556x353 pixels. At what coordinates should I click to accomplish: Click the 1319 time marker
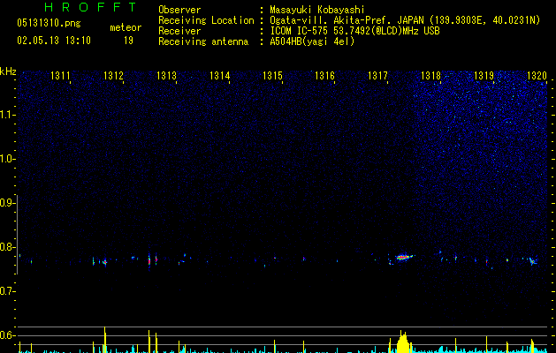pos(484,76)
